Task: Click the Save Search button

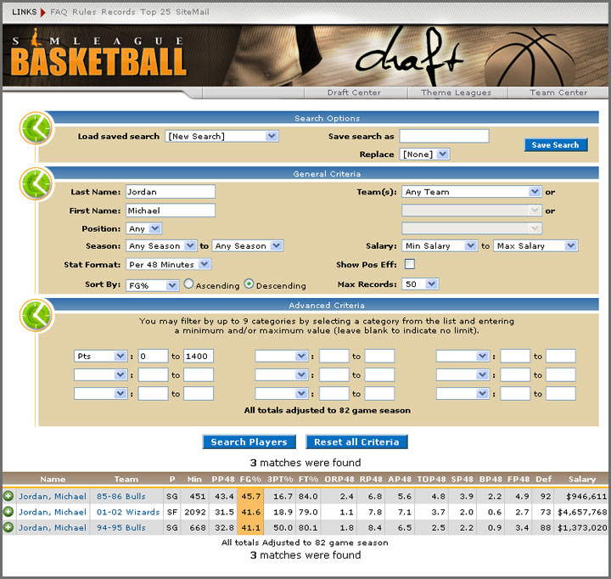Action: point(554,145)
